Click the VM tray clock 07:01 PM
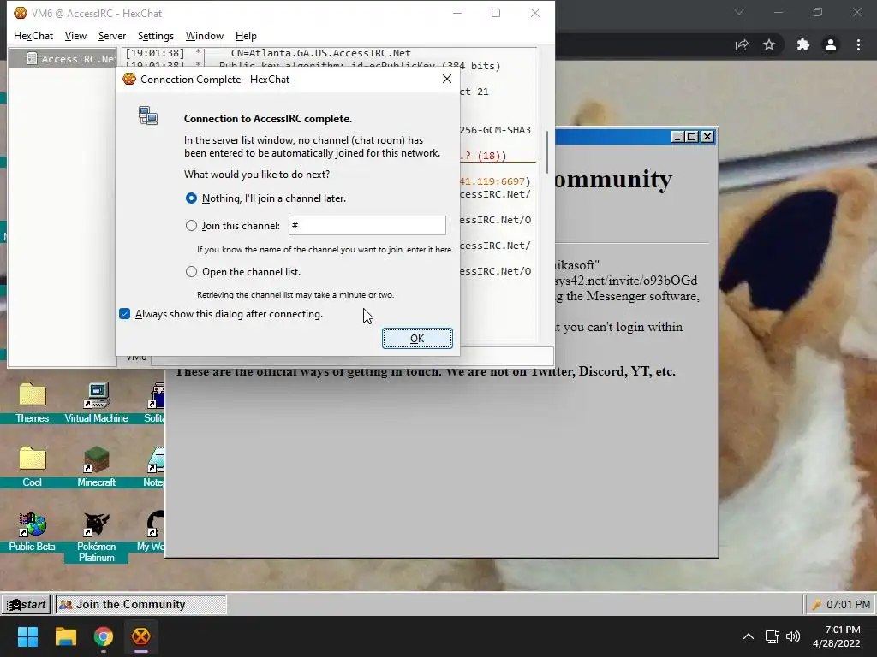The image size is (877, 657). coord(848,605)
